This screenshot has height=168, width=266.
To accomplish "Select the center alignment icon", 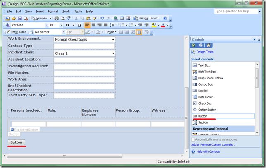I will (93, 25).
